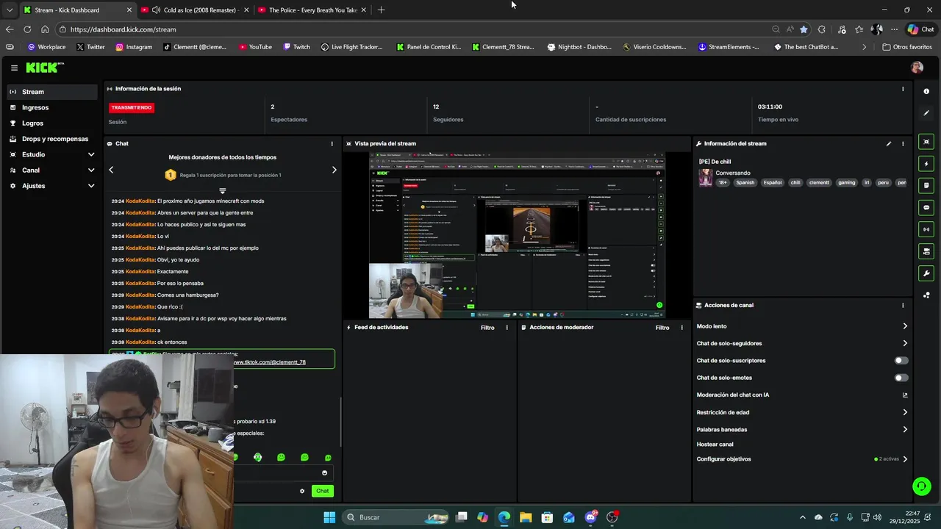This screenshot has width=941, height=529.
Task: Open Configurar objetivos arrow
Action: coord(905,459)
